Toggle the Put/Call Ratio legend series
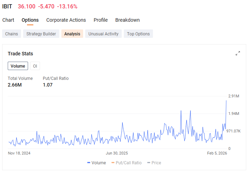The image size is (248, 172). click(127, 163)
